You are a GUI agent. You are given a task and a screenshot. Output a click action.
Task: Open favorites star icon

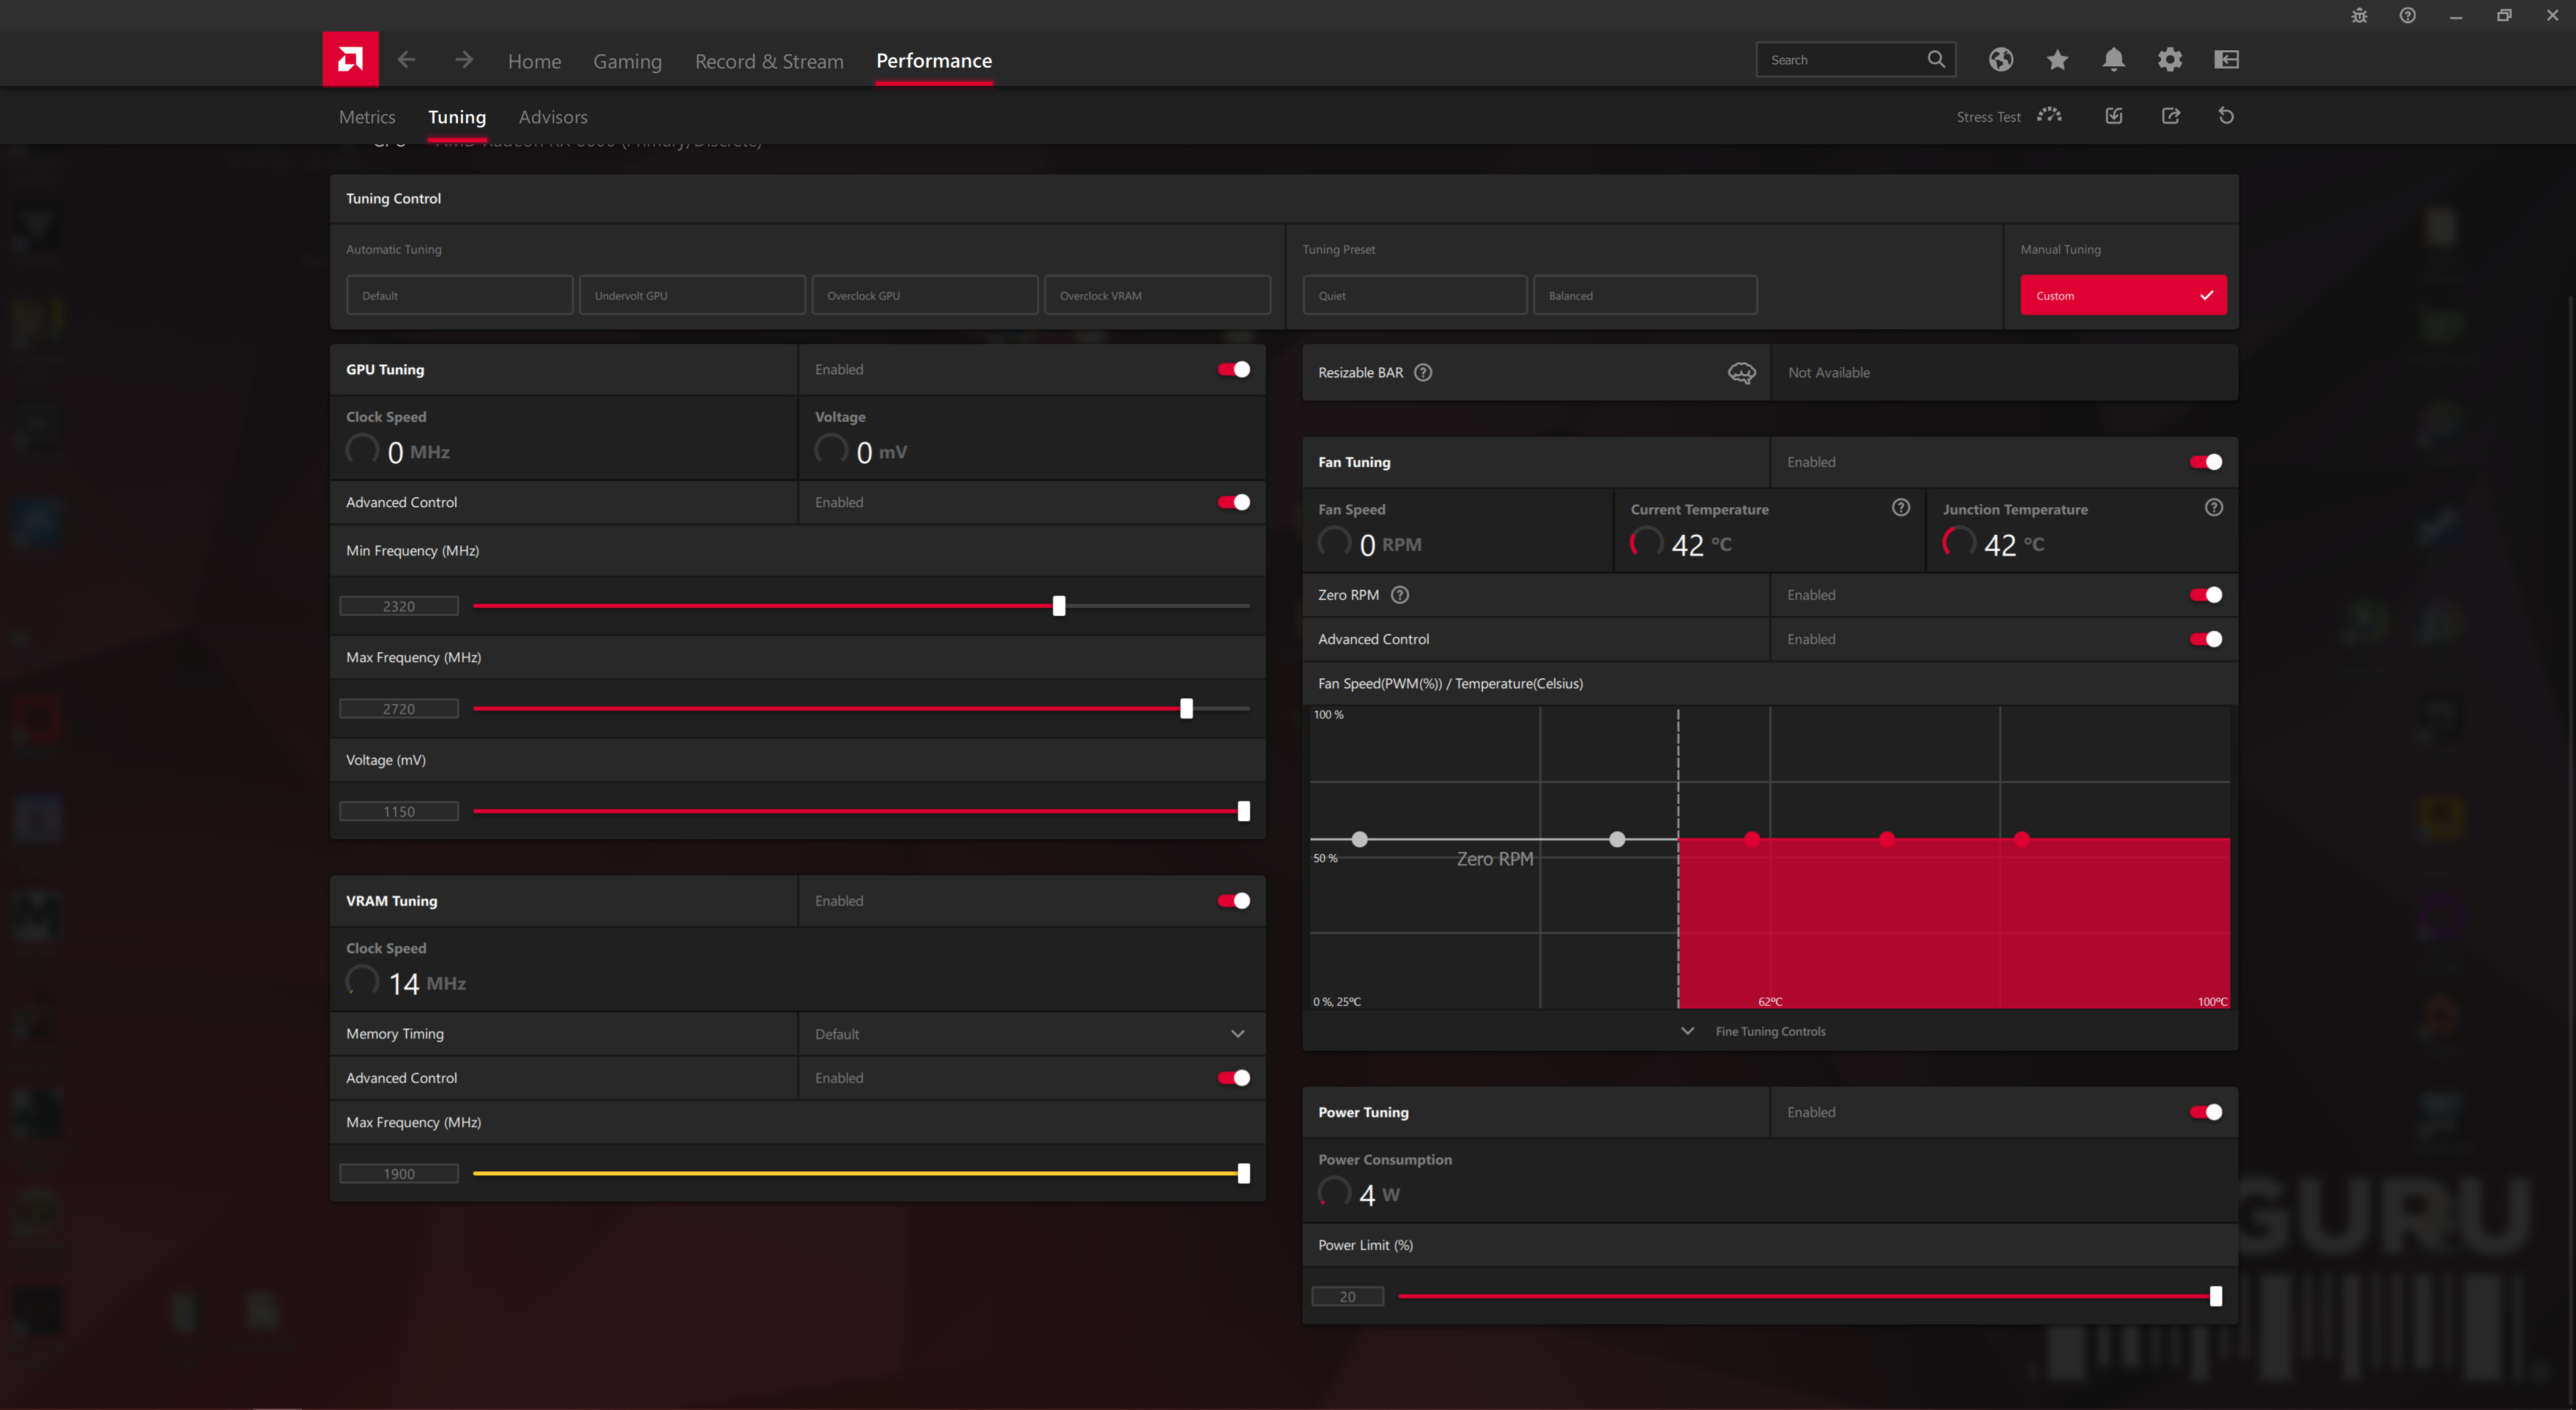(x=2056, y=59)
